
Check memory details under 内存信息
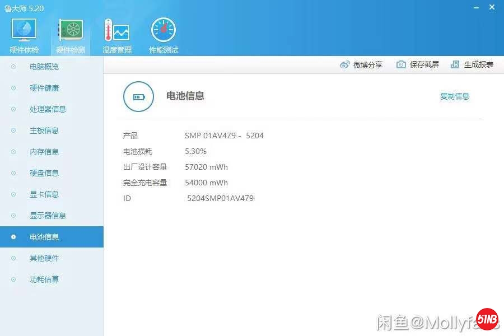45,152
